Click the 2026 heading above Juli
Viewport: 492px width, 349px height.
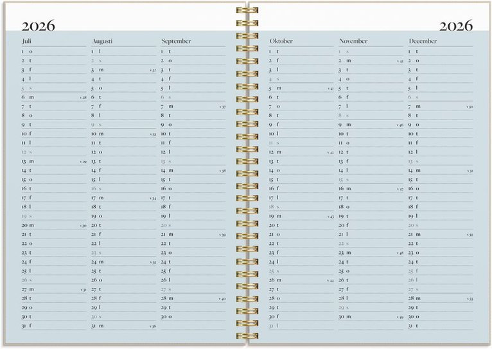click(x=38, y=26)
